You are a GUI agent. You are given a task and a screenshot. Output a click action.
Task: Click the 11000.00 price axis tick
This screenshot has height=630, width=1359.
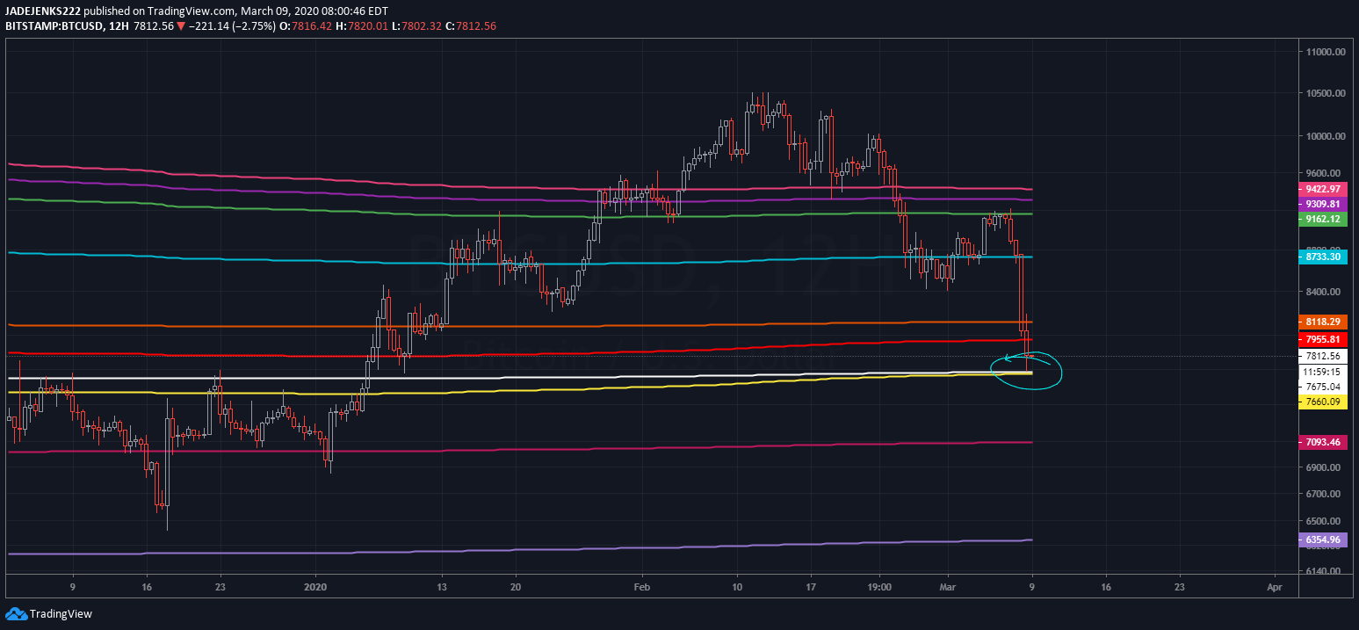[x=1325, y=52]
